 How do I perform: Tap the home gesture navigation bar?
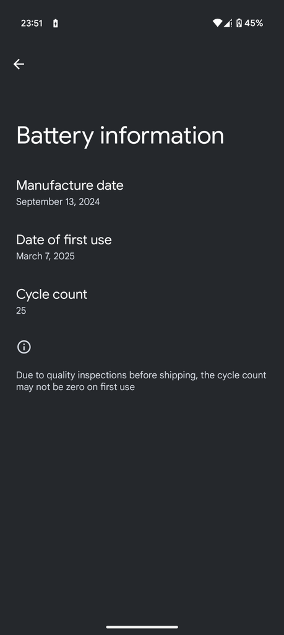tap(142, 627)
